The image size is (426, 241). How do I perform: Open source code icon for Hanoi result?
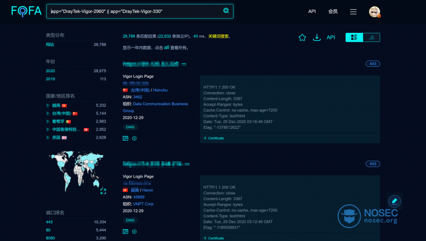tap(125, 231)
